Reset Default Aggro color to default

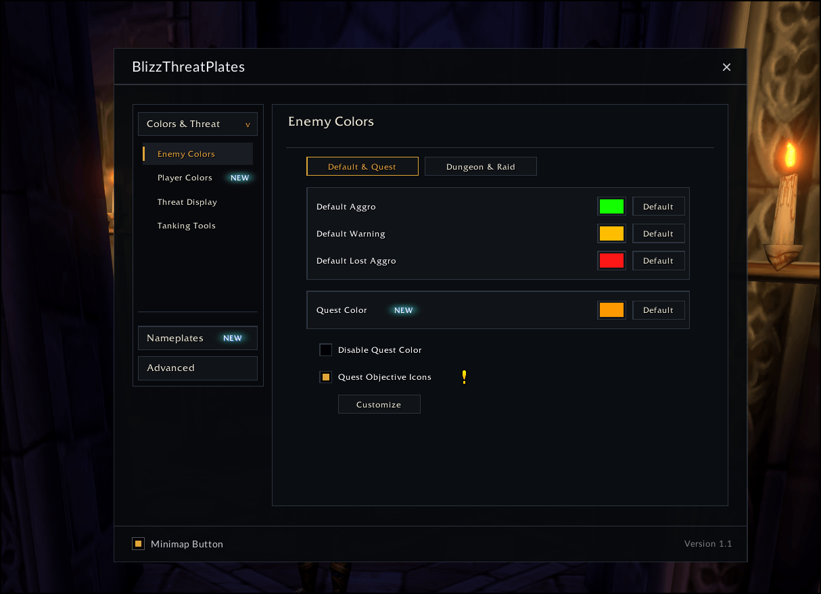(x=658, y=207)
